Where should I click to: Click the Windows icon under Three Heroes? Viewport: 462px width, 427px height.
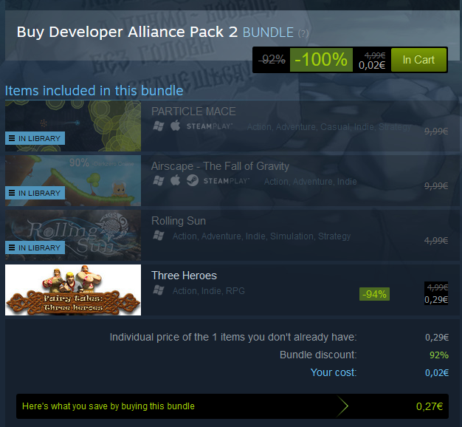click(x=159, y=290)
